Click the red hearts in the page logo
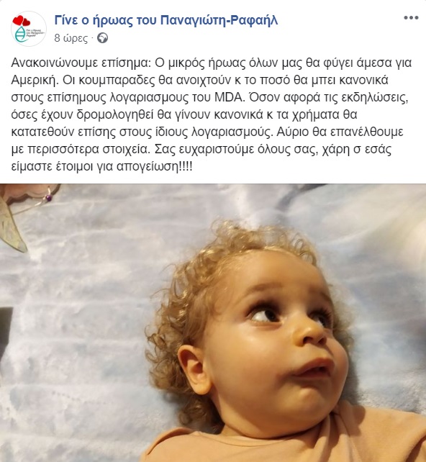This screenshot has height=462, width=426. point(21,21)
